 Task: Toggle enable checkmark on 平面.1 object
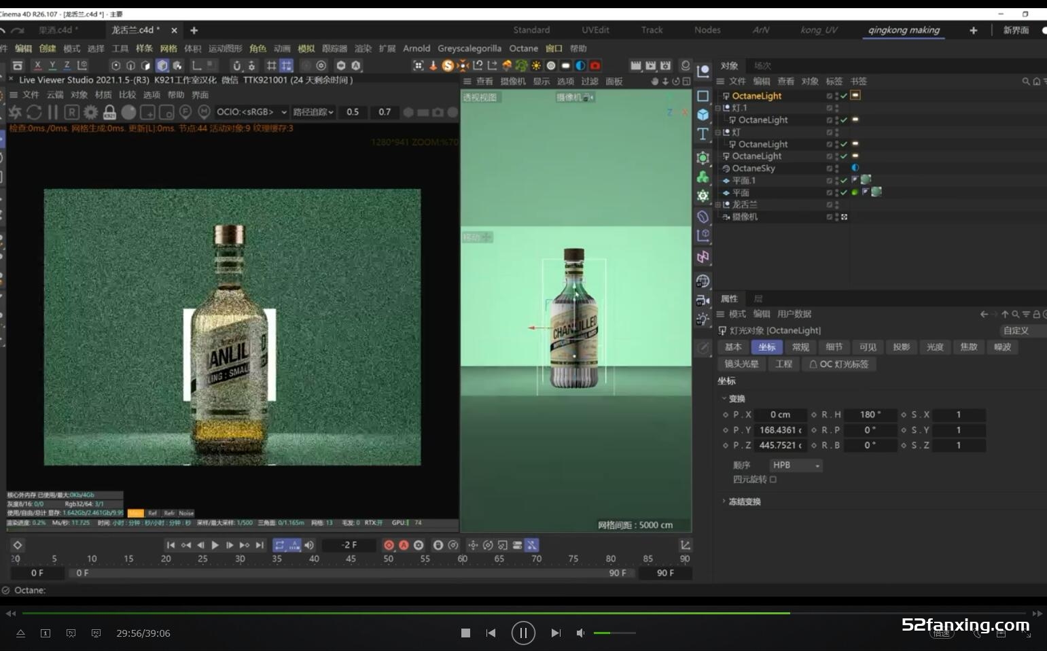844,180
